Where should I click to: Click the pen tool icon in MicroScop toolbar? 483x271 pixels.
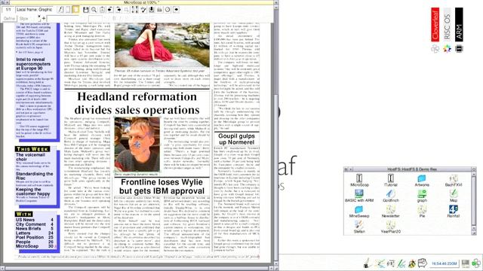click(x=60, y=10)
